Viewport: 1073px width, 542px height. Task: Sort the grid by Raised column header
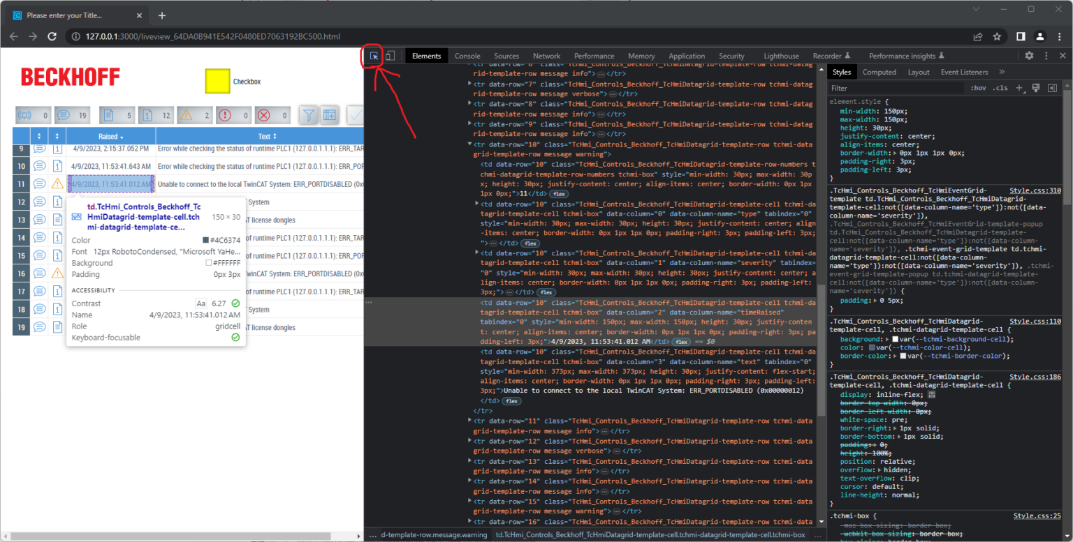(x=111, y=137)
